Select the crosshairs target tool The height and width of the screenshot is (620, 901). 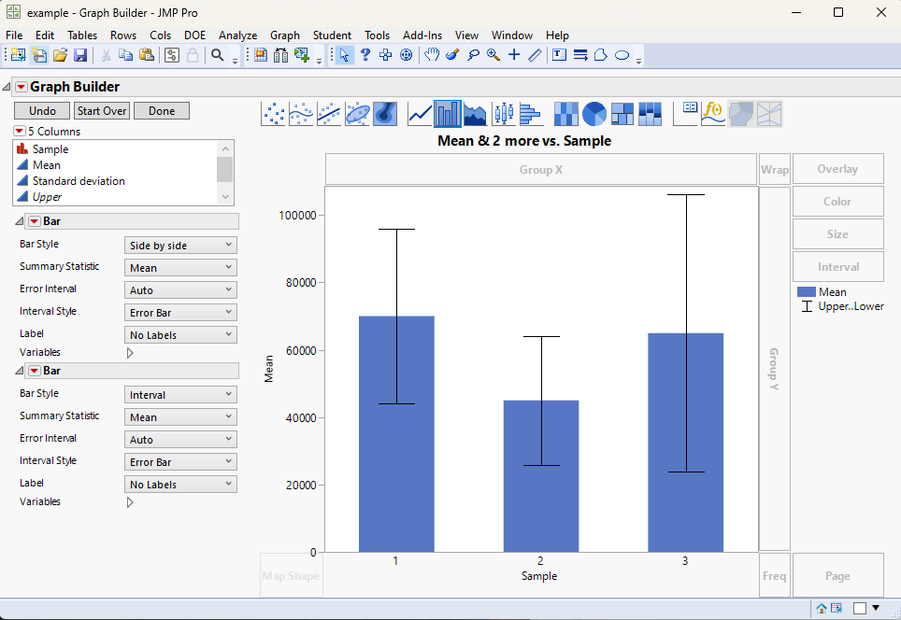(x=407, y=55)
